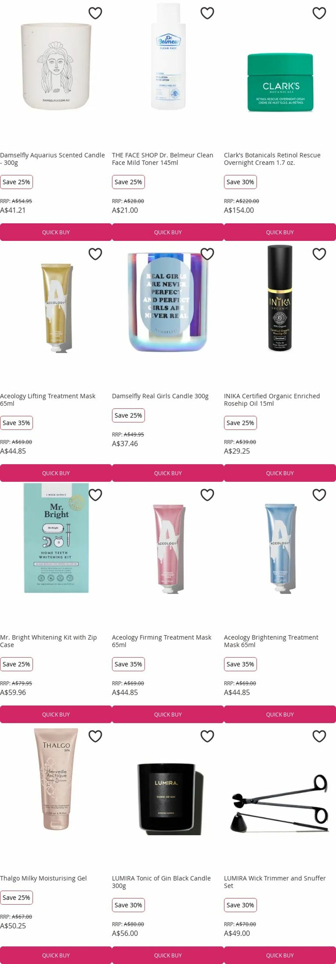The image size is (336, 964).
Task: Wishlist the LUMIRA Wick Trimmer Set
Action: pyautogui.click(x=319, y=736)
